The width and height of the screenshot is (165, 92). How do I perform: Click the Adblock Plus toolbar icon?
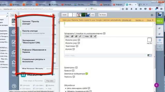point(150,9)
